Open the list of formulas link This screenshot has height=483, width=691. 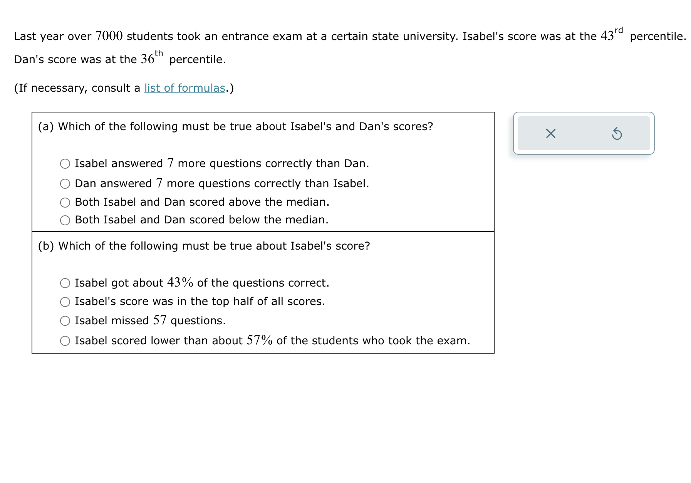point(184,88)
